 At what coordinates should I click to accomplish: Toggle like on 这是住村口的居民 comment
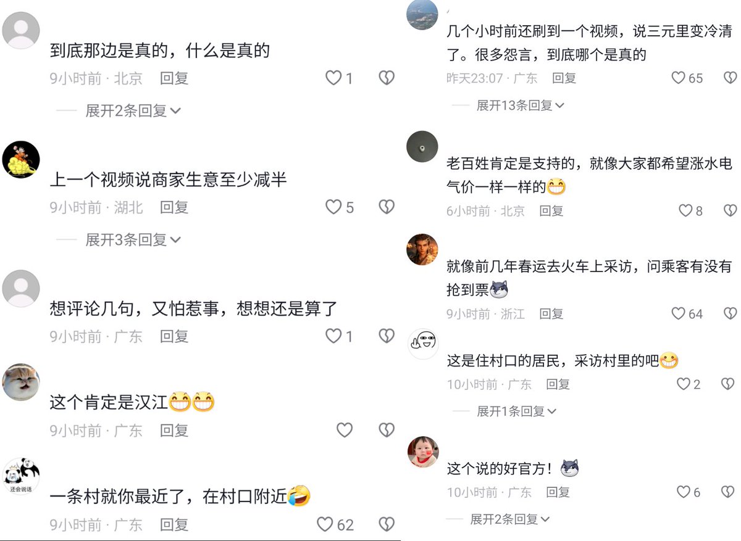point(684,384)
